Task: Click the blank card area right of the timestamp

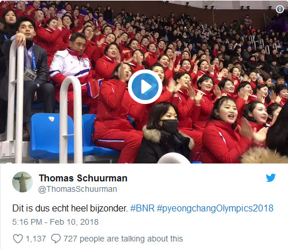Action: click(192, 222)
